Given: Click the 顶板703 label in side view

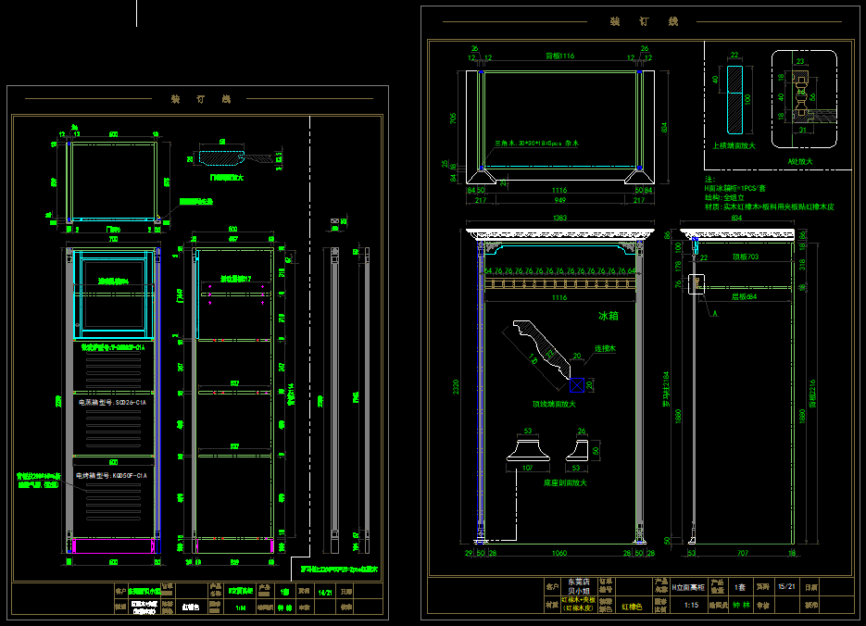Looking at the screenshot, I should click(745, 257).
